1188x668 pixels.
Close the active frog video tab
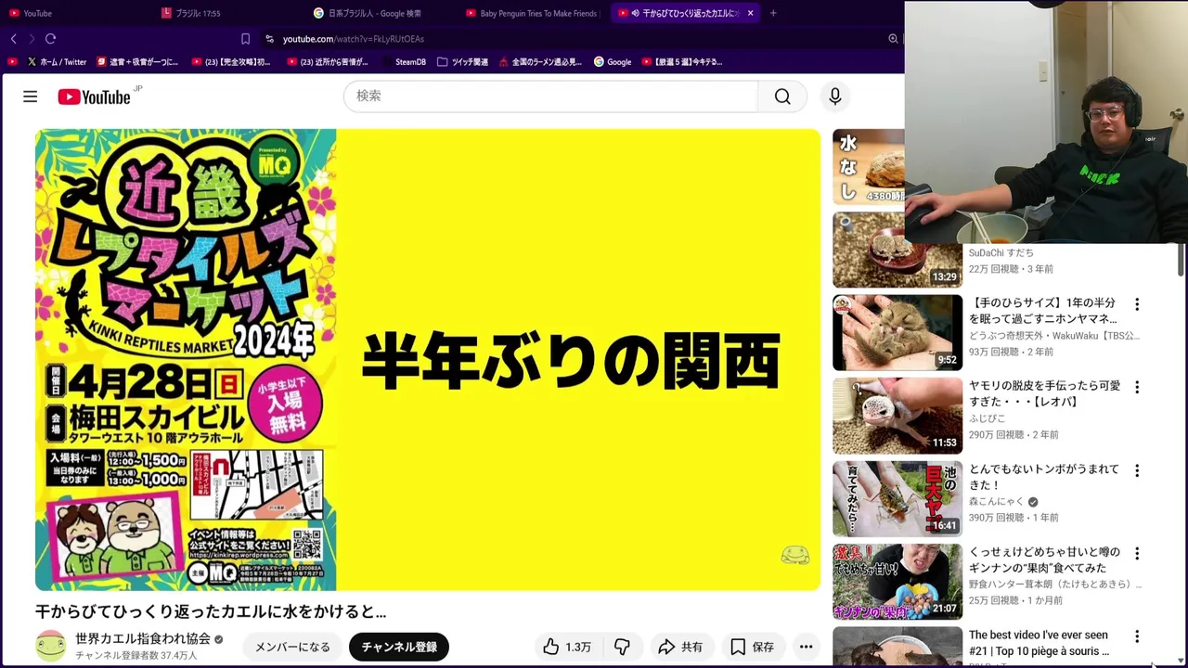[x=750, y=13]
